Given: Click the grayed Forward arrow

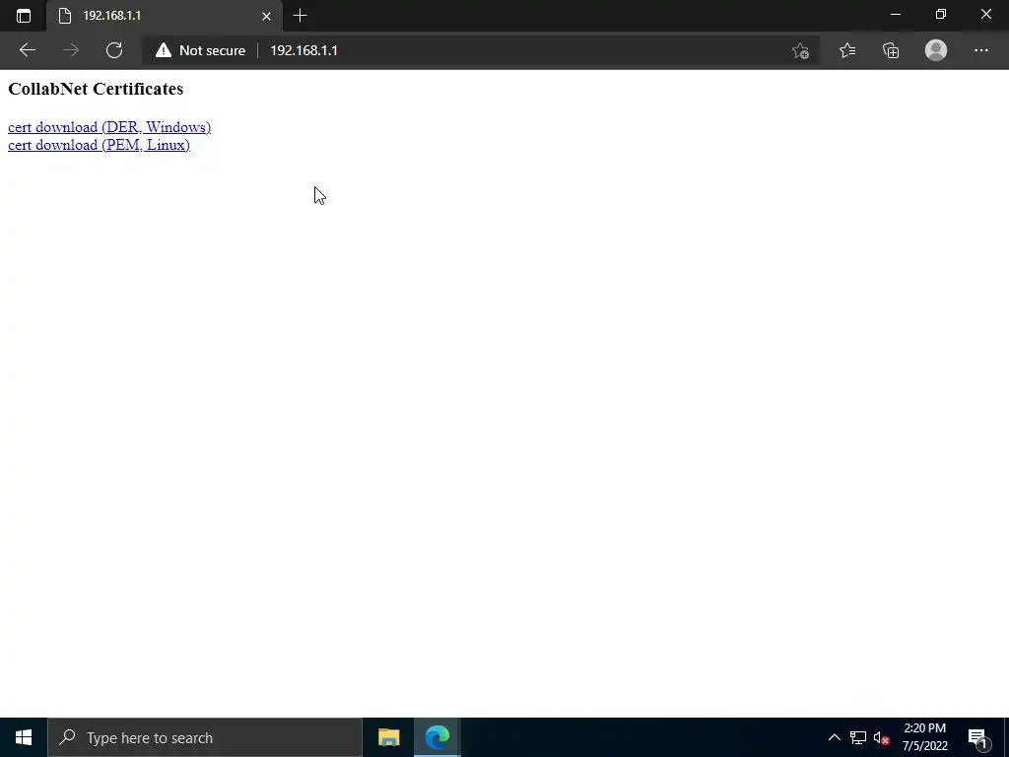Looking at the screenshot, I should (71, 50).
